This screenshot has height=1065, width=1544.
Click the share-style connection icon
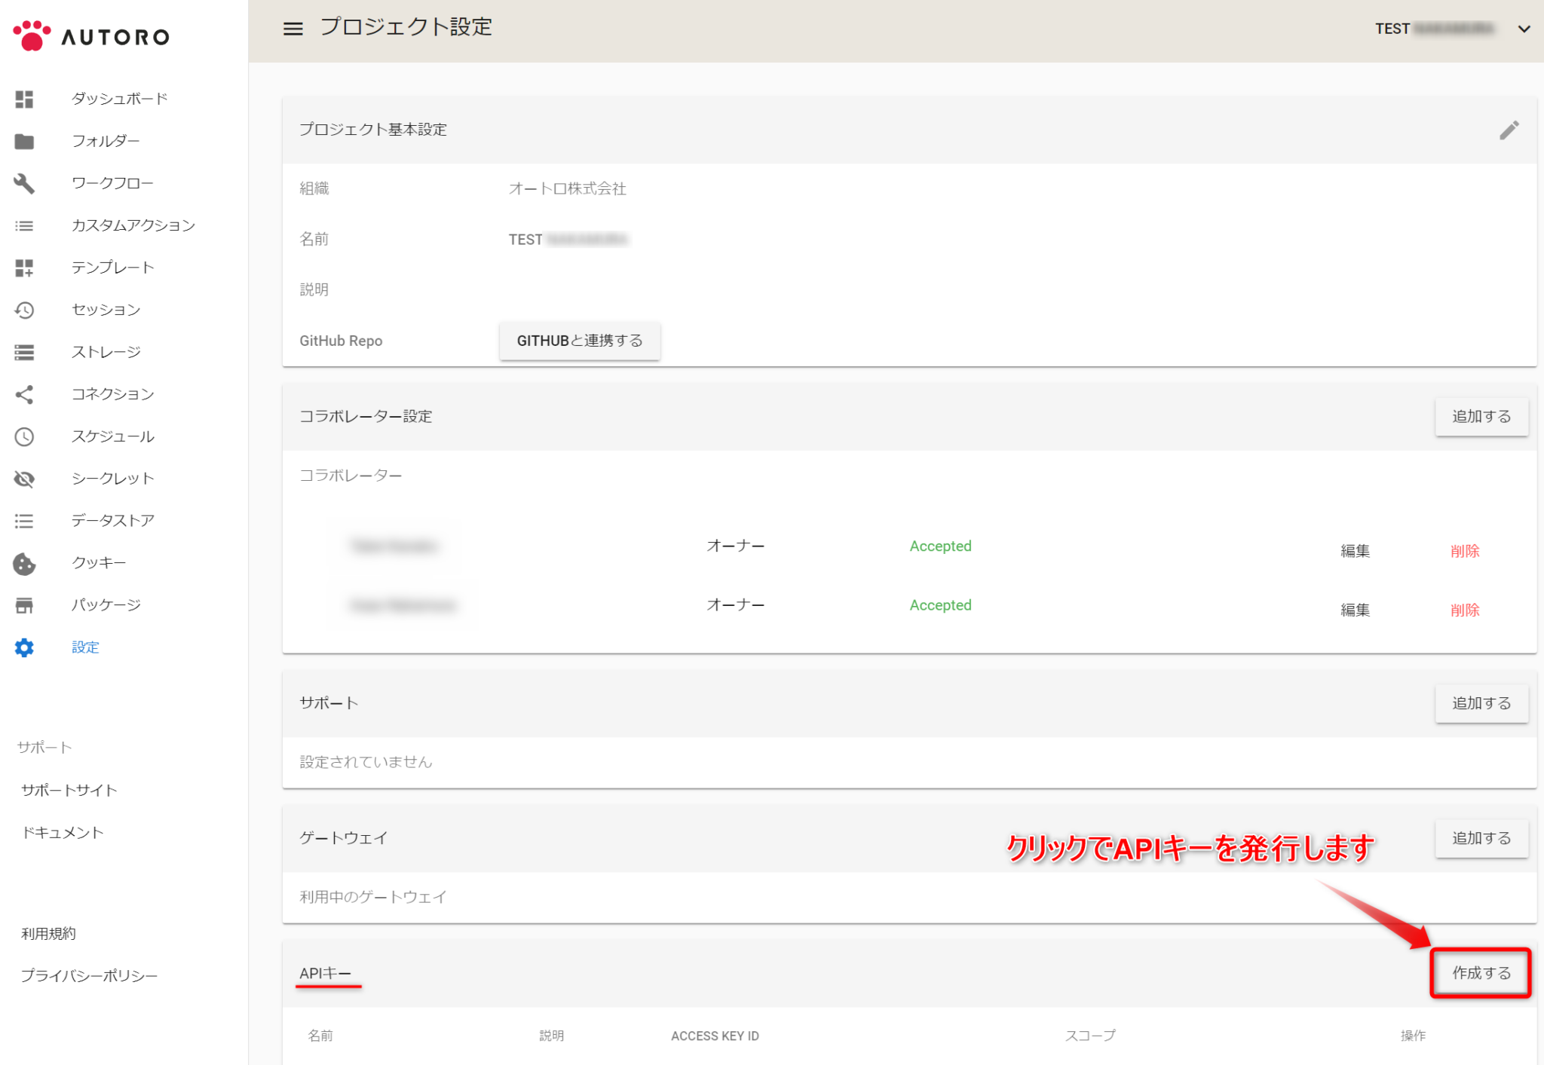coord(24,394)
